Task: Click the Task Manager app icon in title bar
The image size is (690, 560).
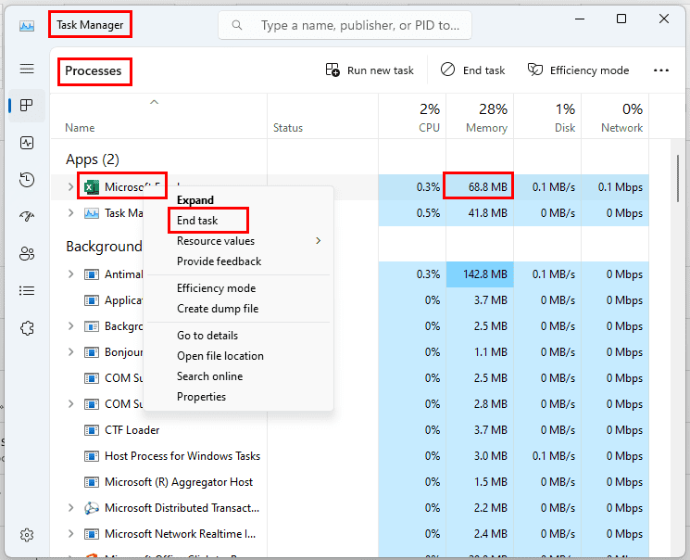Action: click(27, 26)
